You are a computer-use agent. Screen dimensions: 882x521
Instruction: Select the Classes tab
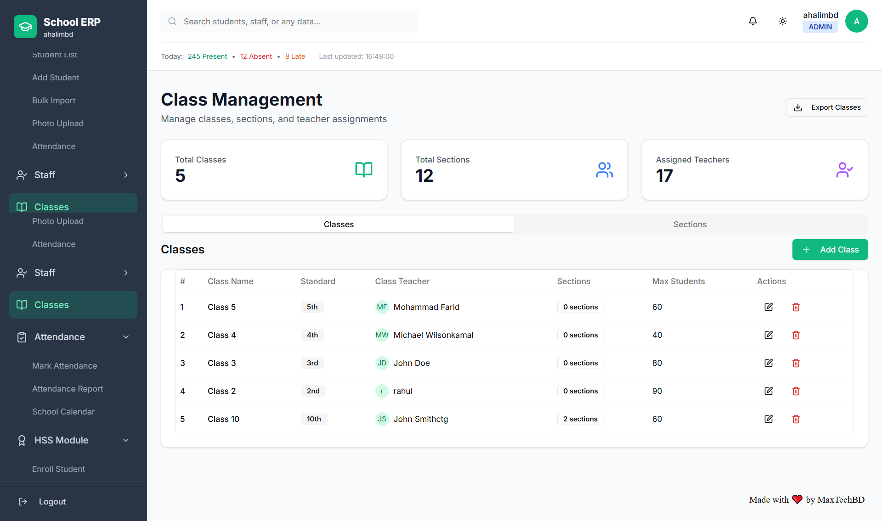(x=339, y=224)
